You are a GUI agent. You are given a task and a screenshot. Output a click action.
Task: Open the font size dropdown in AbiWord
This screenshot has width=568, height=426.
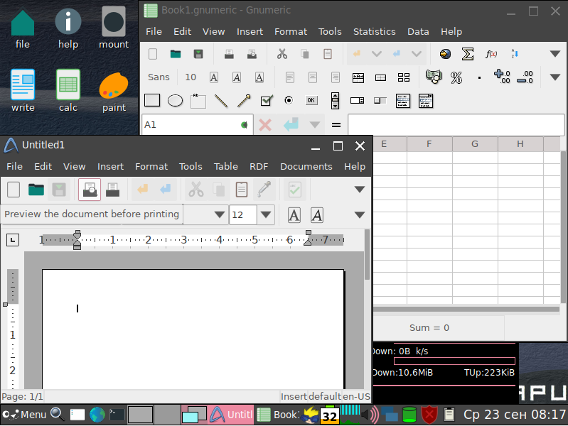coord(266,214)
